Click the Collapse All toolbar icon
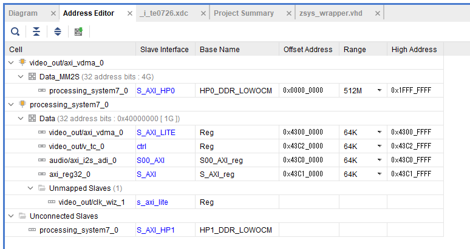470x249 pixels. (36, 32)
